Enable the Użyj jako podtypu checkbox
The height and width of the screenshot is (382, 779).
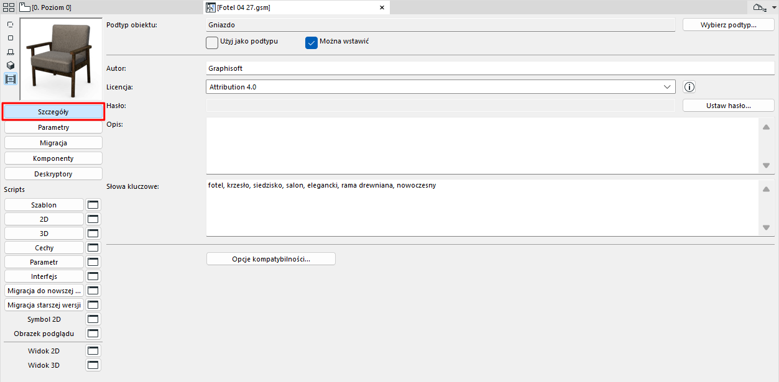(211, 43)
